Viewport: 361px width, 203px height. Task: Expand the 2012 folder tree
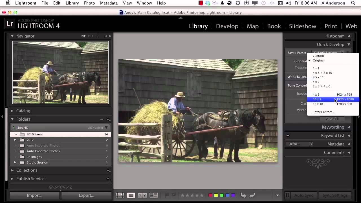[x=15, y=140]
